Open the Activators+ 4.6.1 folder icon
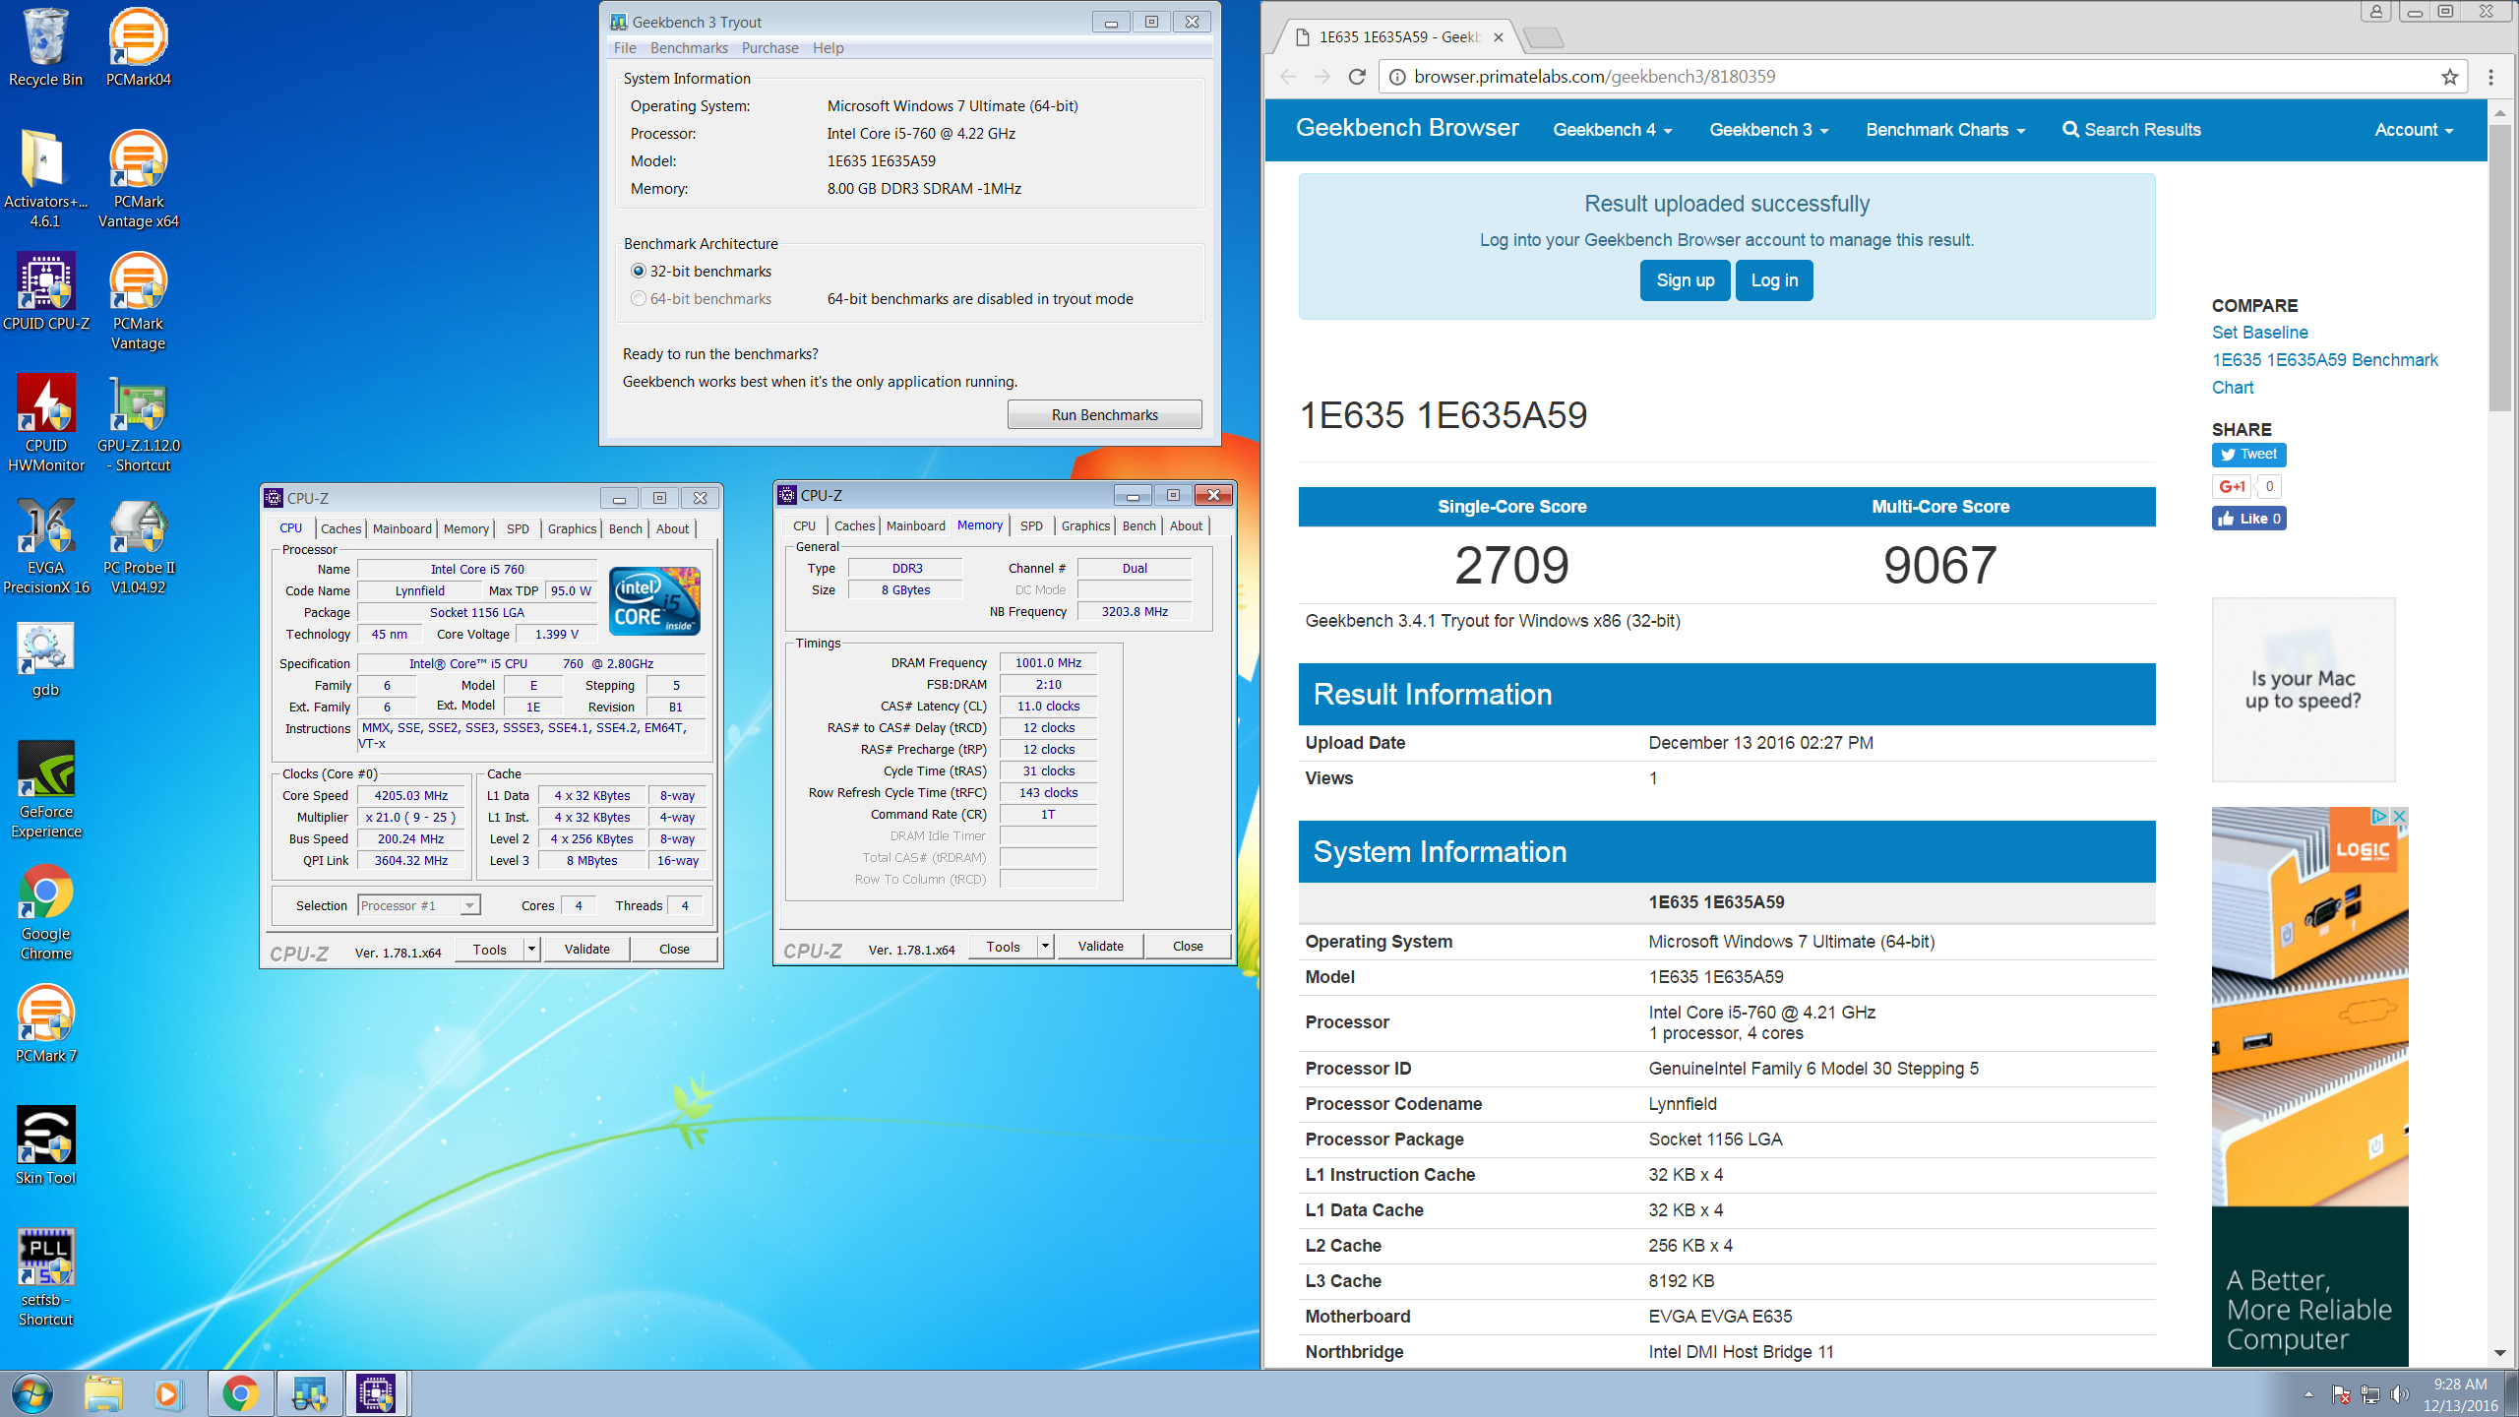The height and width of the screenshot is (1417, 2519). coord(45,179)
